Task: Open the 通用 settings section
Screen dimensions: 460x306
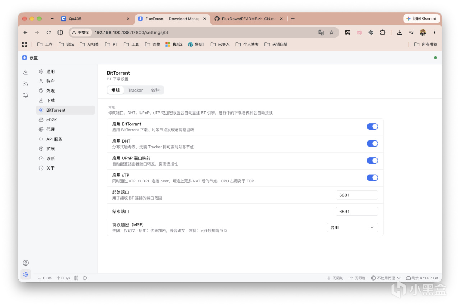Action: coord(65,72)
